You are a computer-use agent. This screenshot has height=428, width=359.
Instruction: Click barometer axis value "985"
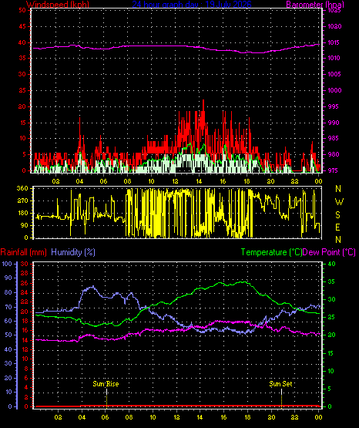click(x=334, y=138)
